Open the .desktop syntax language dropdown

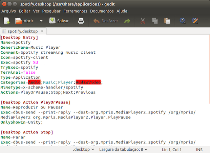click(84, 149)
